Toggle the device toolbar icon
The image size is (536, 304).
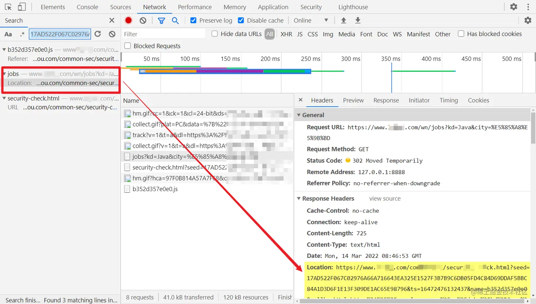(22, 7)
